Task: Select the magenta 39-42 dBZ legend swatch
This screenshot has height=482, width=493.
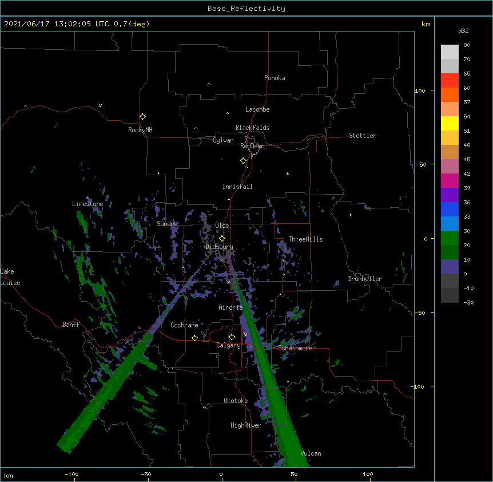Action: click(x=450, y=180)
